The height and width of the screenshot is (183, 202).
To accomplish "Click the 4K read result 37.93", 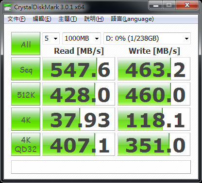I will pyautogui.click(x=79, y=119).
